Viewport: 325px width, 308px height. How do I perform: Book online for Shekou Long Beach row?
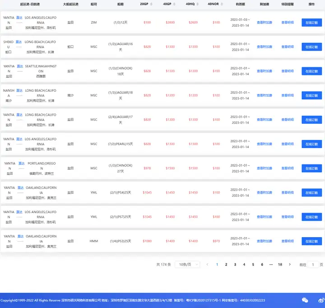[x=311, y=47]
